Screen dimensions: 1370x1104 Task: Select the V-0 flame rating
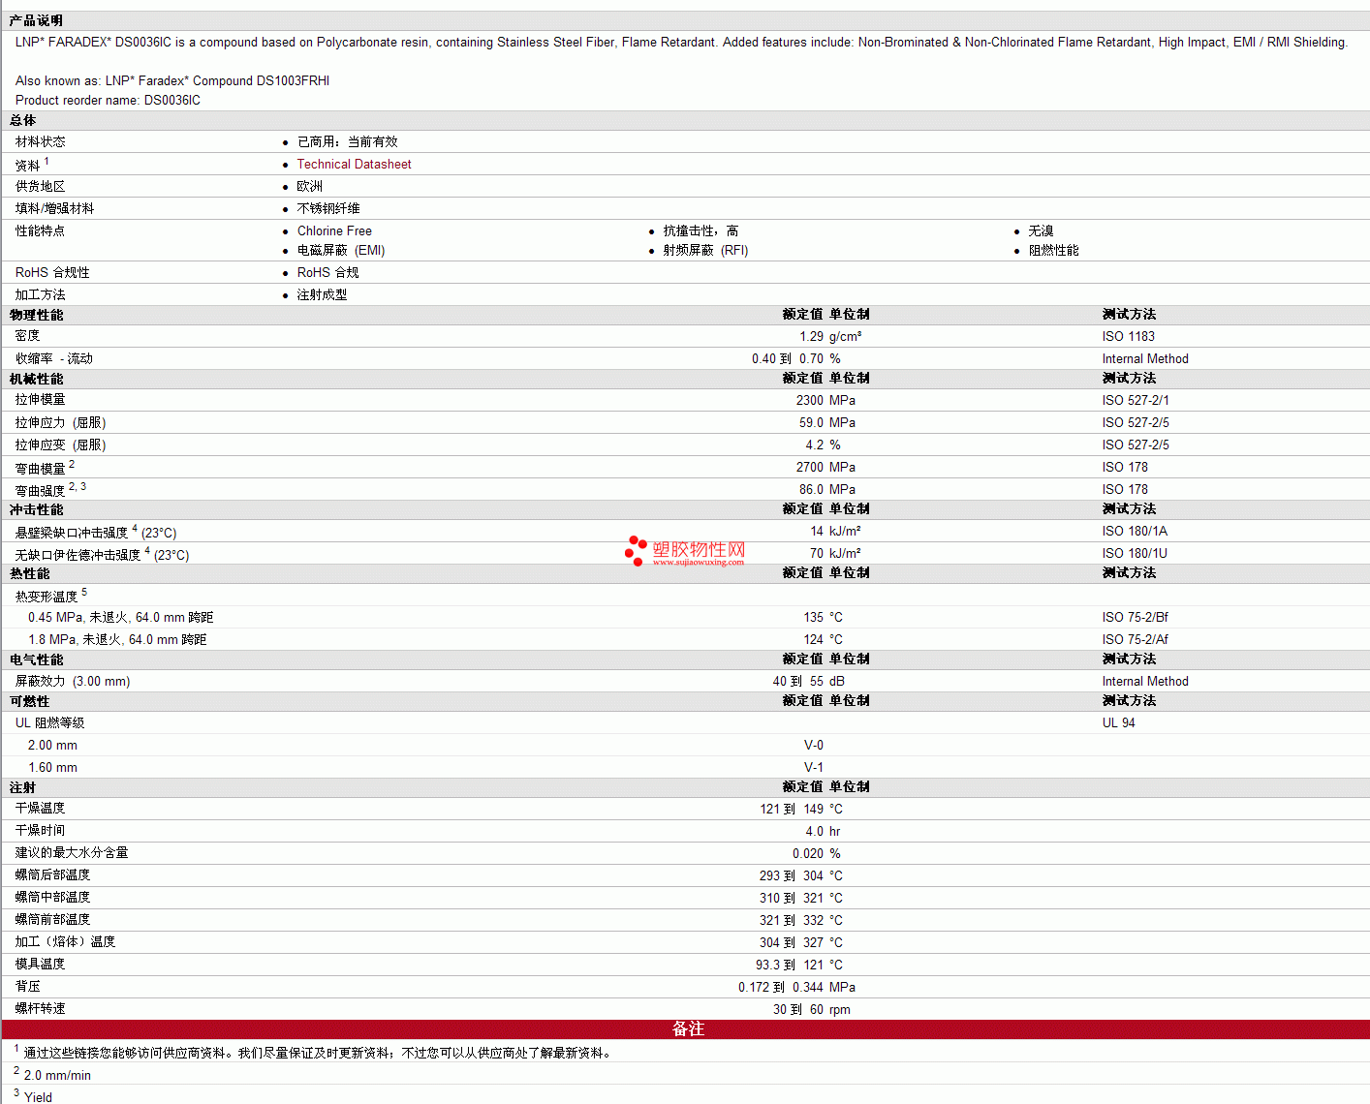click(x=814, y=746)
